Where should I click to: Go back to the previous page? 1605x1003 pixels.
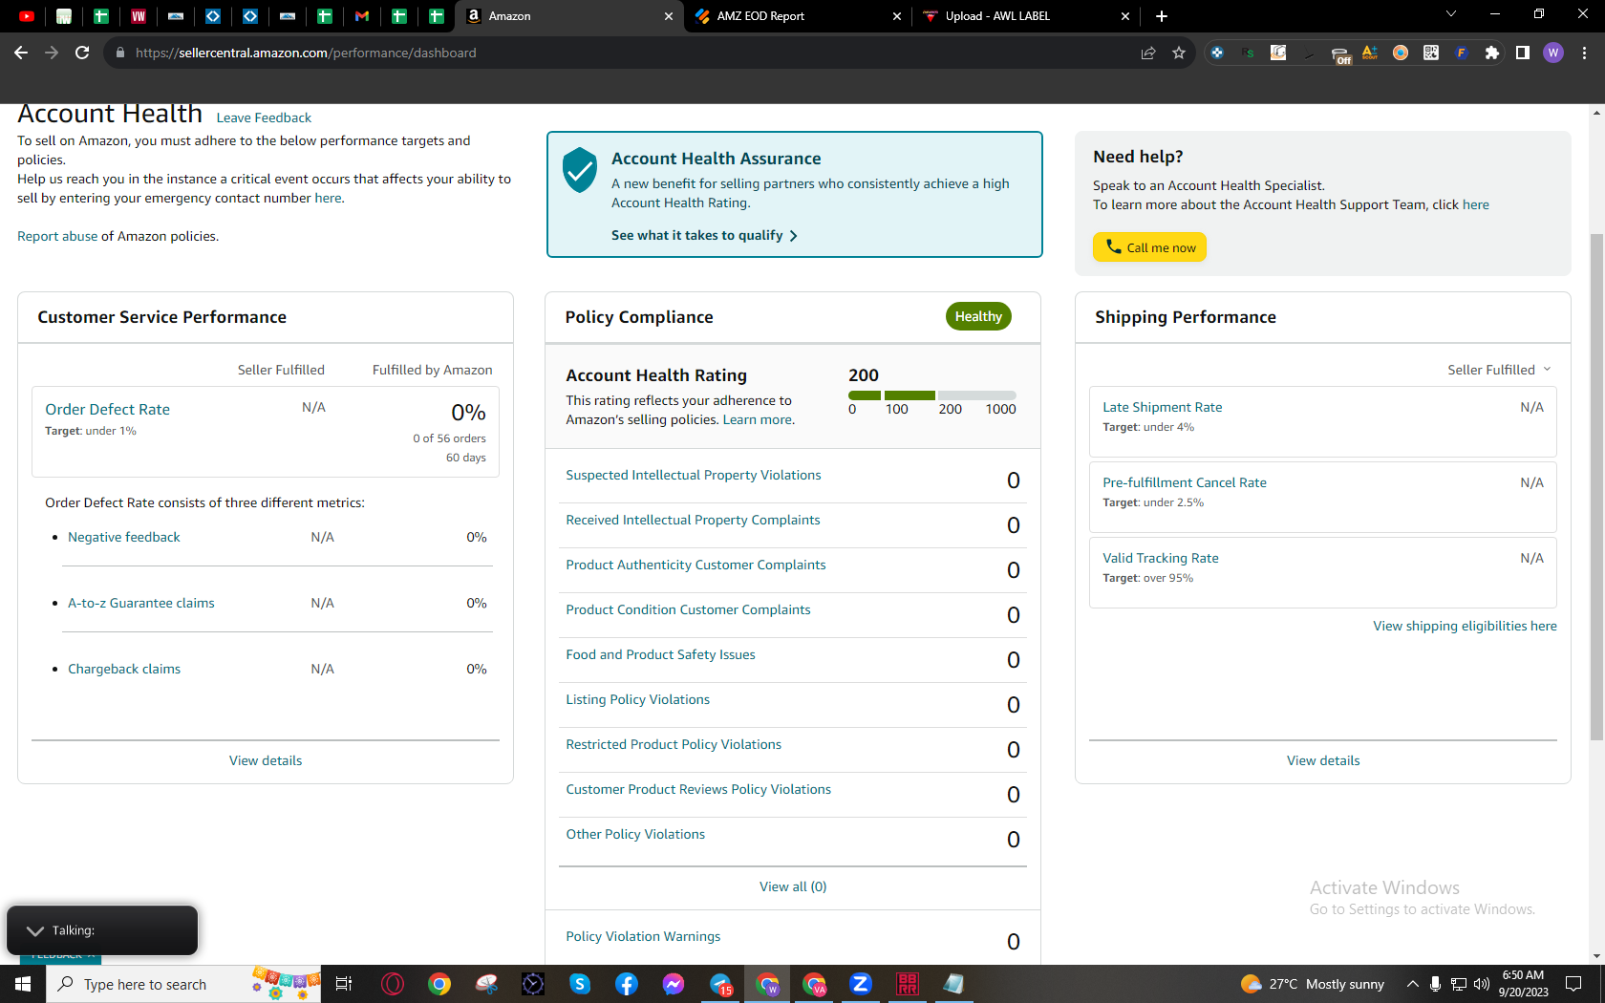click(x=21, y=53)
